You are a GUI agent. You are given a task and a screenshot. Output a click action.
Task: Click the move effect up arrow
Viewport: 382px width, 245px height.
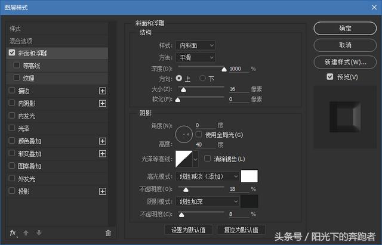point(26,233)
